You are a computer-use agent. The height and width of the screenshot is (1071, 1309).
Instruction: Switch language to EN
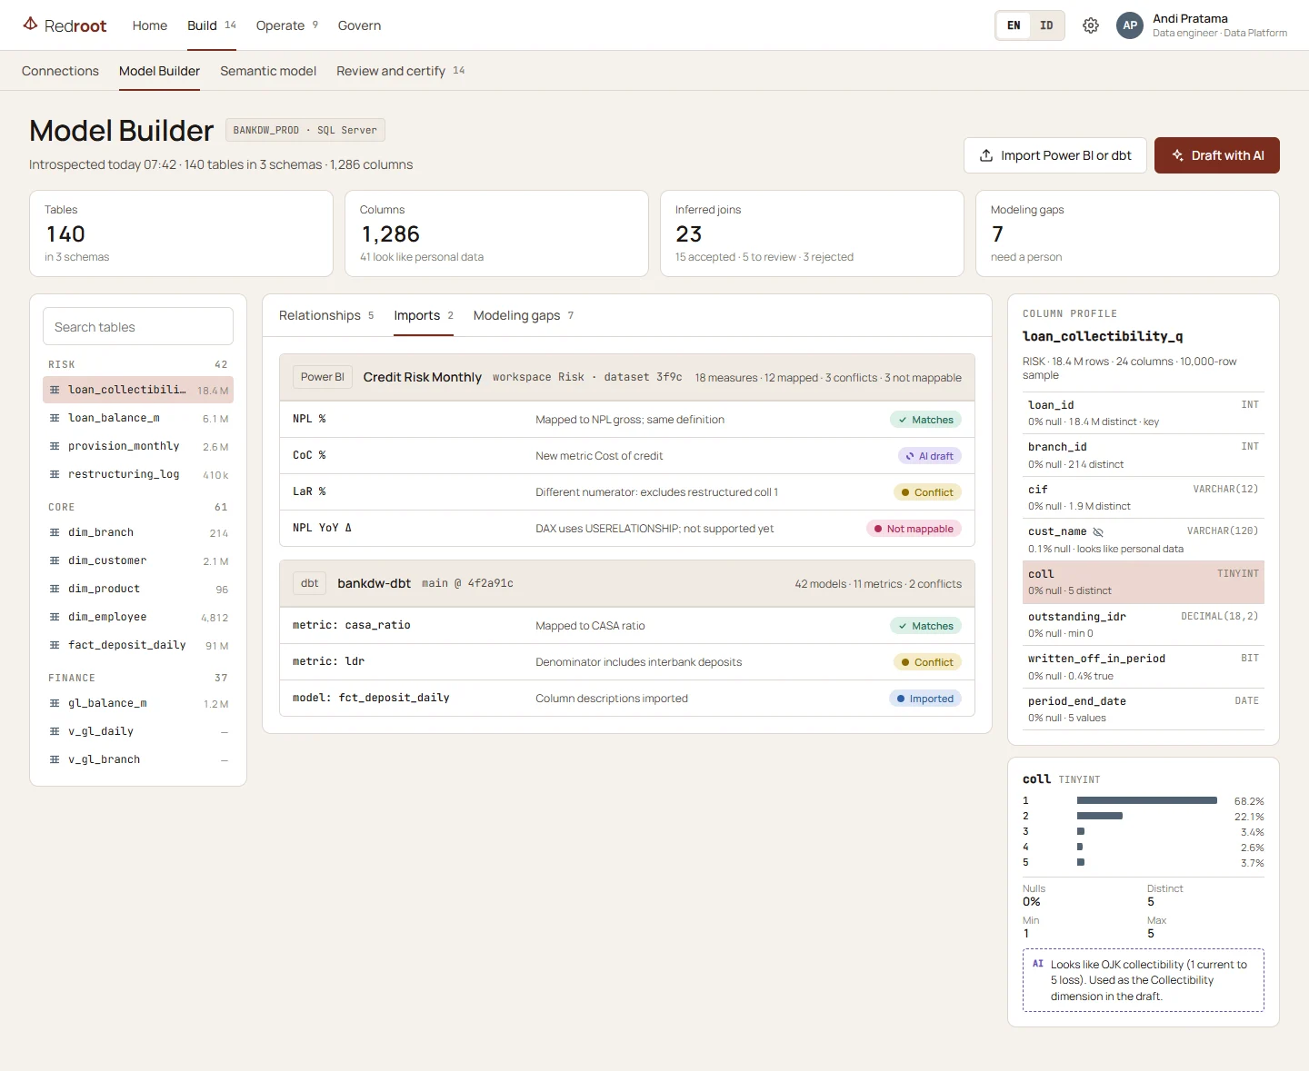(1014, 25)
